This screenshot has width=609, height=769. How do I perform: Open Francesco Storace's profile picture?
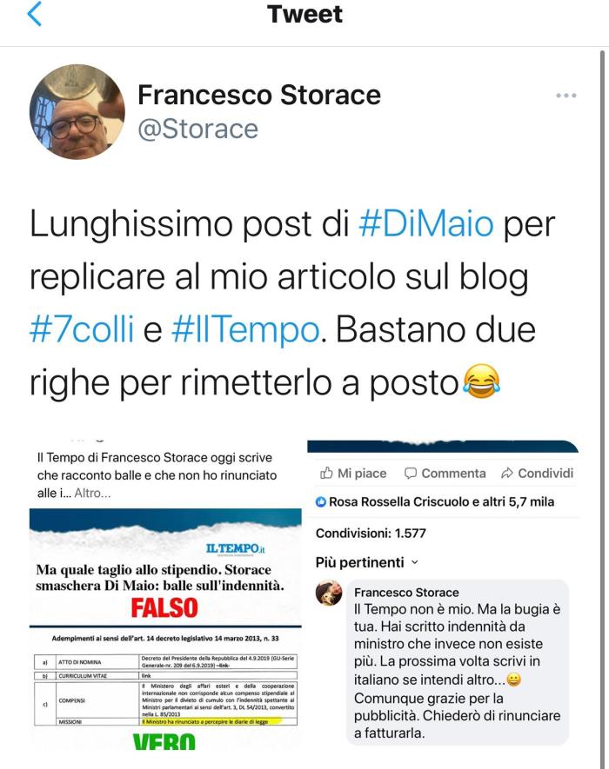coord(77,112)
